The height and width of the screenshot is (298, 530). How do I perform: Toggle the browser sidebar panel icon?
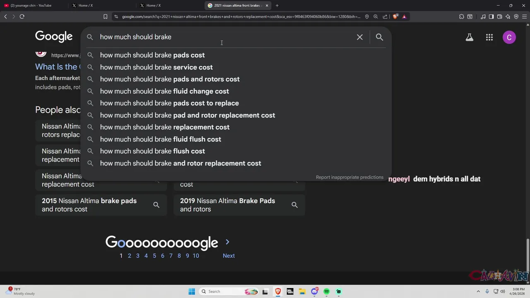click(x=491, y=17)
